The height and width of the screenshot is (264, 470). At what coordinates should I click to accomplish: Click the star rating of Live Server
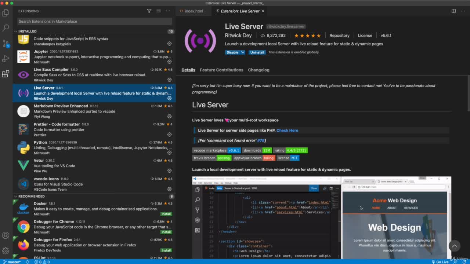(x=308, y=36)
